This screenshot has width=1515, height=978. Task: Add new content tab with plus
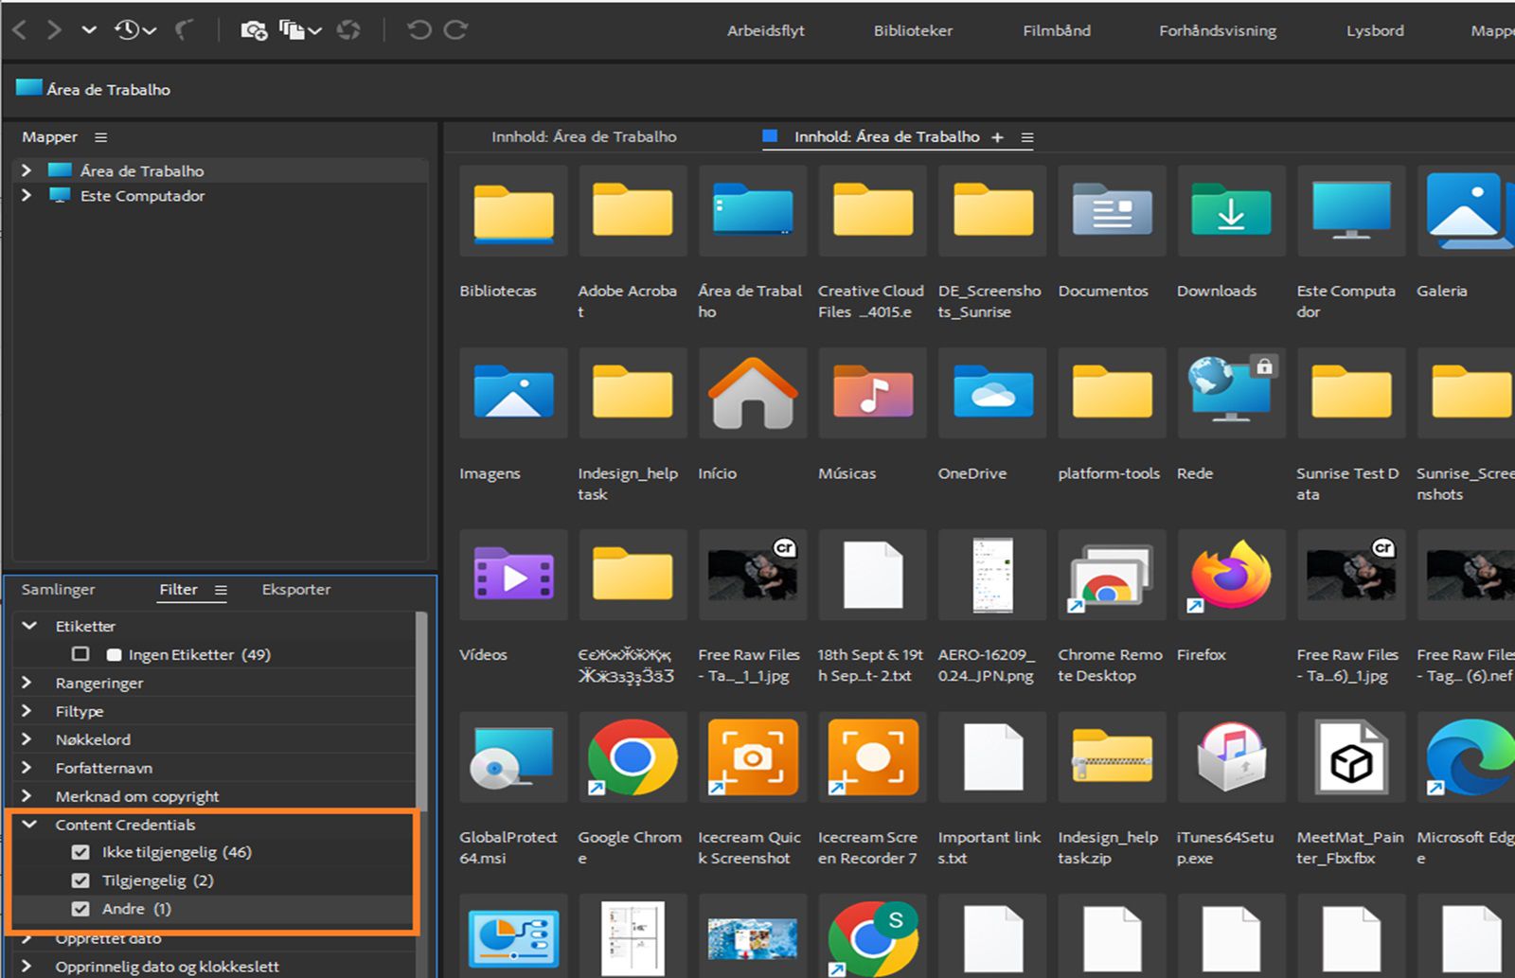(x=997, y=137)
